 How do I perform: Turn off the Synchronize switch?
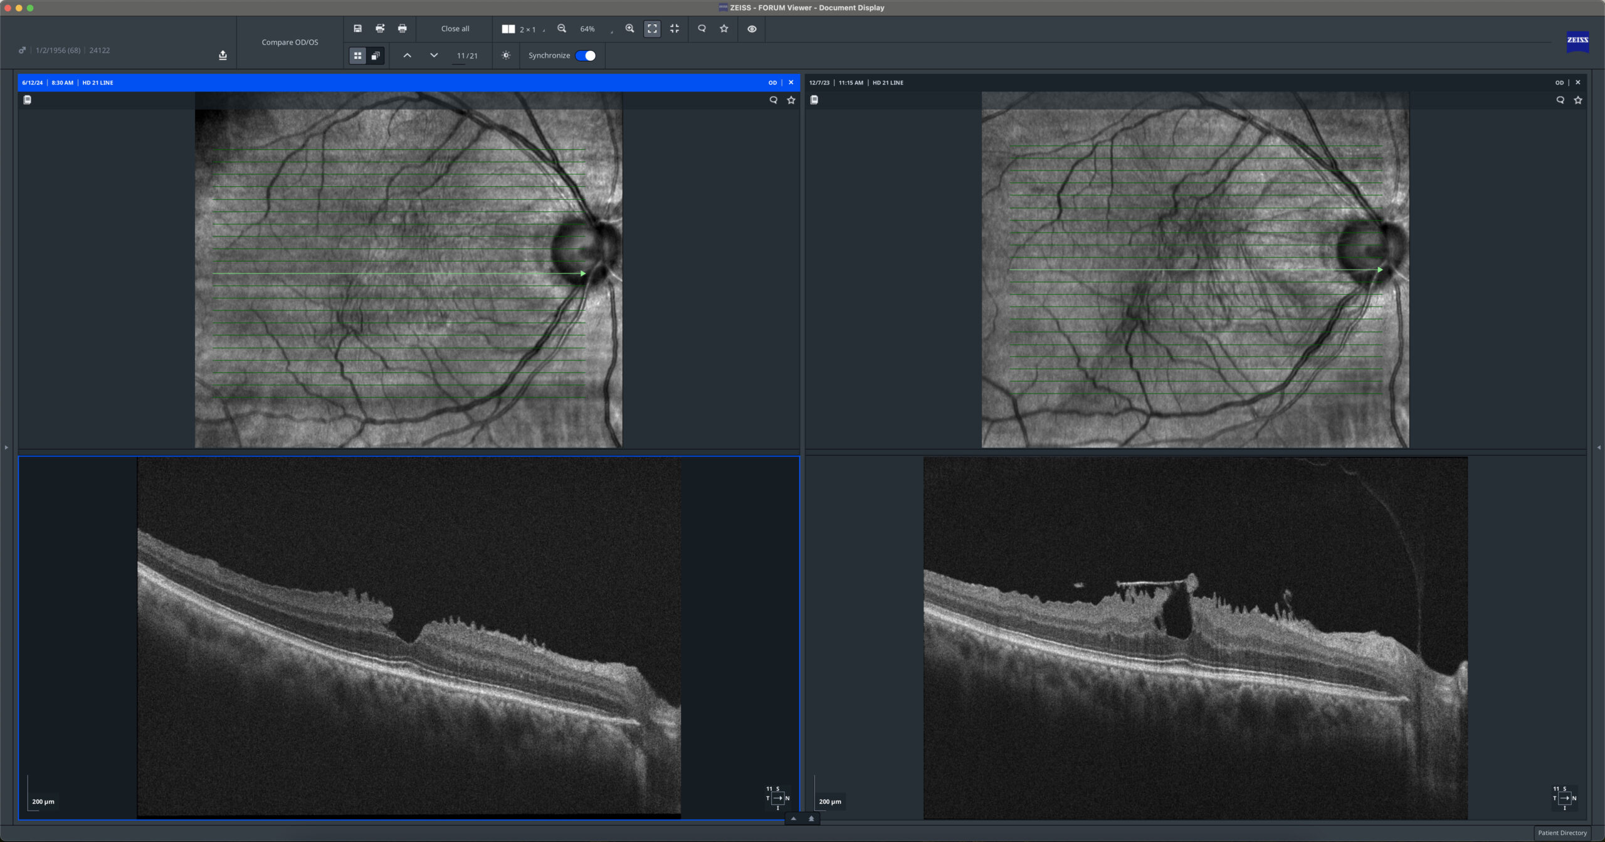point(586,56)
